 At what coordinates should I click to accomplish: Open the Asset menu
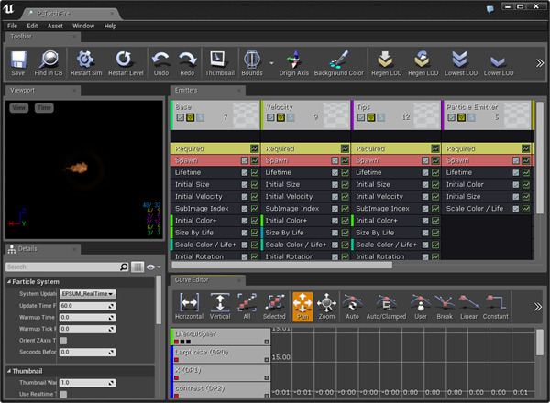[x=56, y=26]
